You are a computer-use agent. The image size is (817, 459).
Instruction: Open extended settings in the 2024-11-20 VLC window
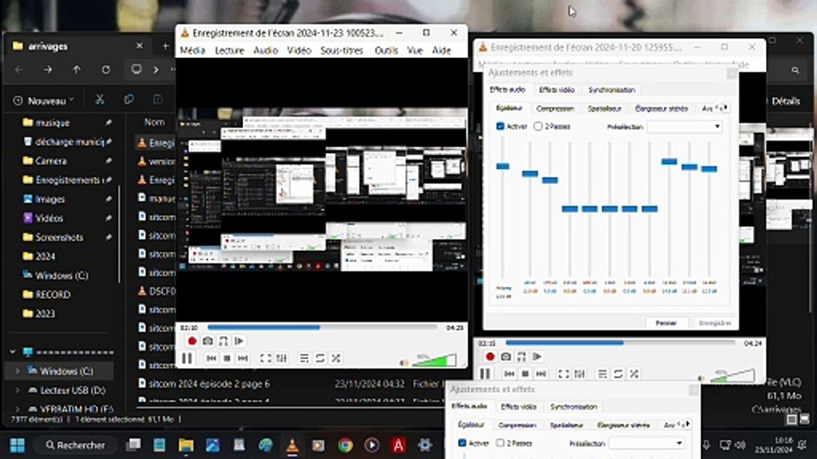[x=580, y=374]
